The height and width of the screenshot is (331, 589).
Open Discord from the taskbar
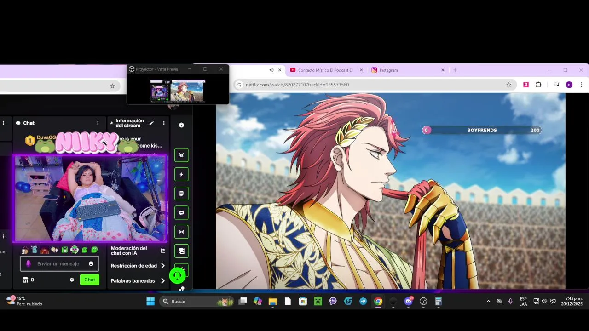[409, 302]
